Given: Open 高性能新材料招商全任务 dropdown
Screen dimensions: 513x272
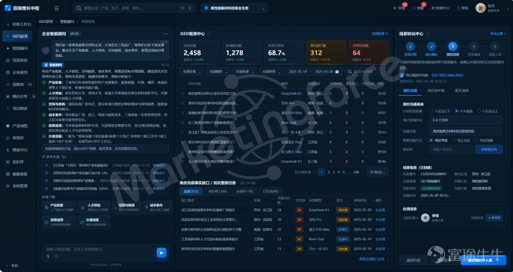Looking at the screenshot, I should tap(234, 8).
